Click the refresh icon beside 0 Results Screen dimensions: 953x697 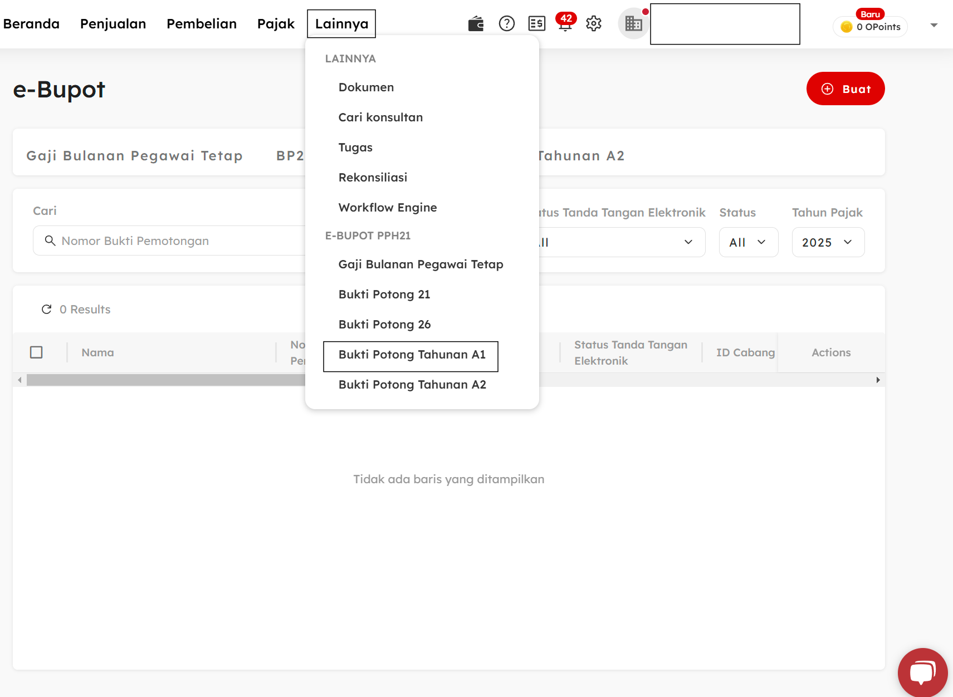(47, 310)
